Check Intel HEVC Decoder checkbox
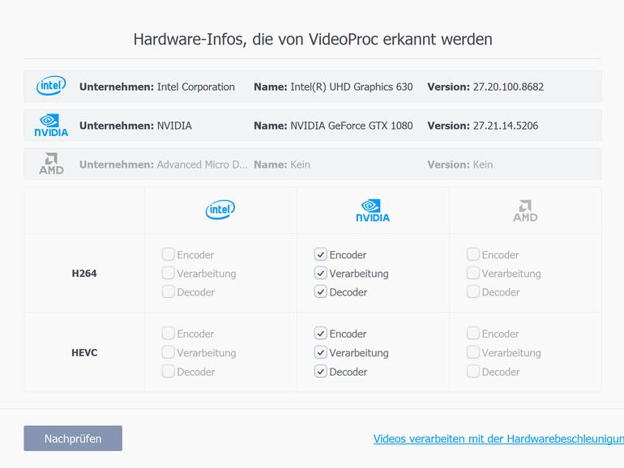The width and height of the screenshot is (624, 468). [168, 372]
